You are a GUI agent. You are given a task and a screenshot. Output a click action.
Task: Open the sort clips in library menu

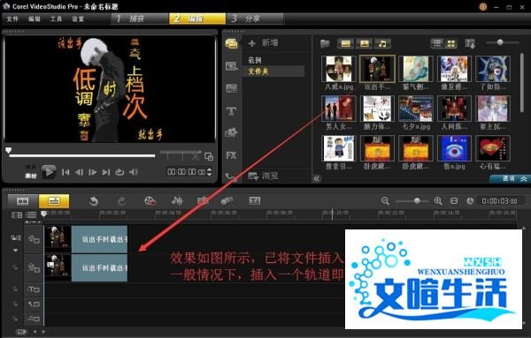470,43
